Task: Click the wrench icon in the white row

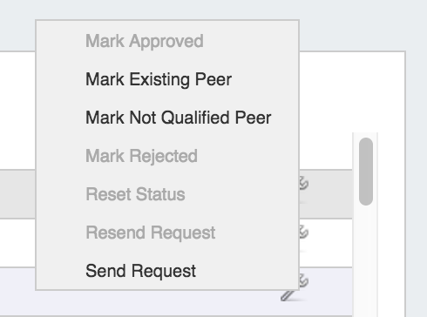Action: pyautogui.click(x=303, y=233)
